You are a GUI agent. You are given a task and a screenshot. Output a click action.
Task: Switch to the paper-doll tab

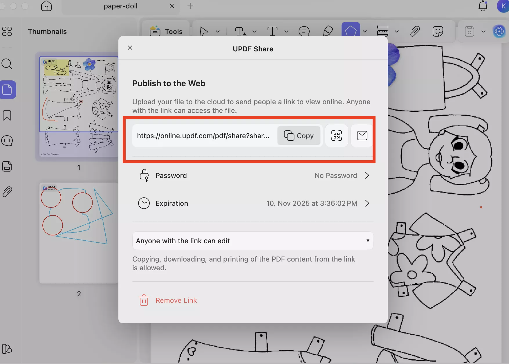[x=121, y=6]
